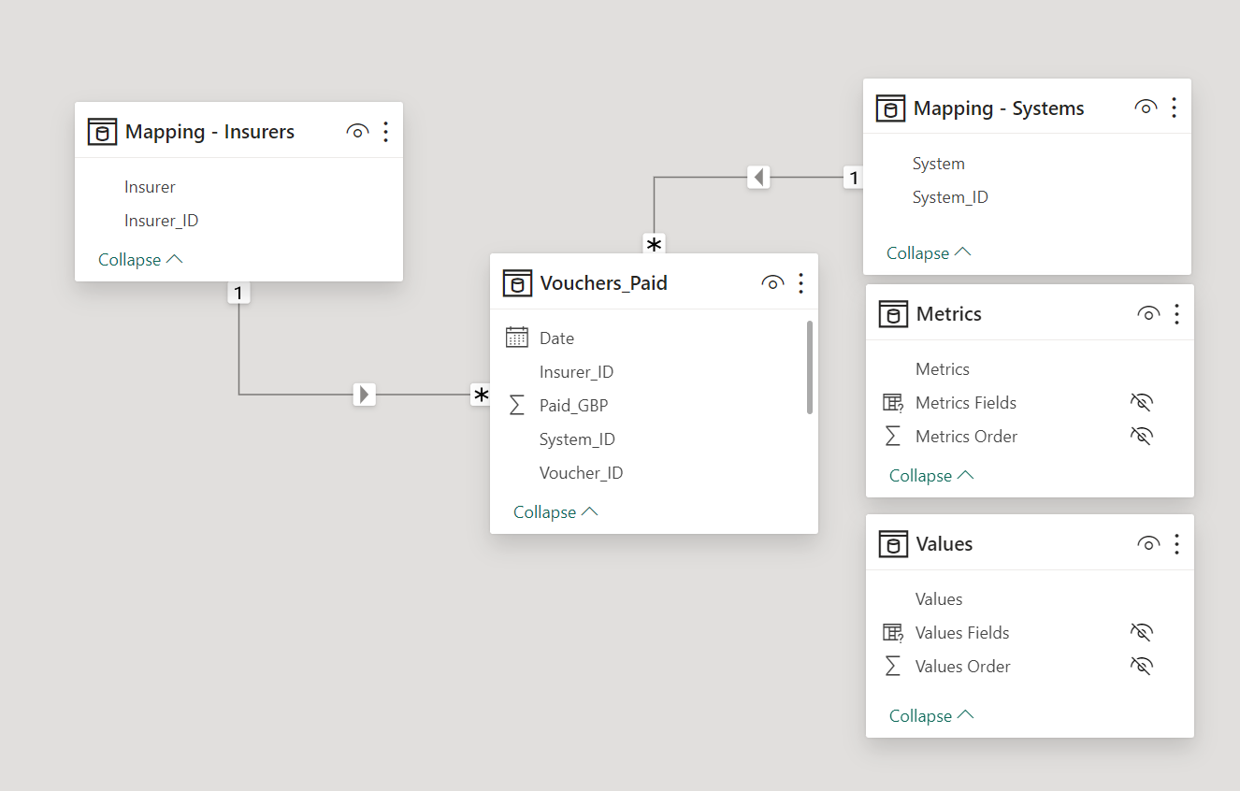Open more options menu on Values table
This screenshot has width=1240, height=791.
click(x=1176, y=544)
